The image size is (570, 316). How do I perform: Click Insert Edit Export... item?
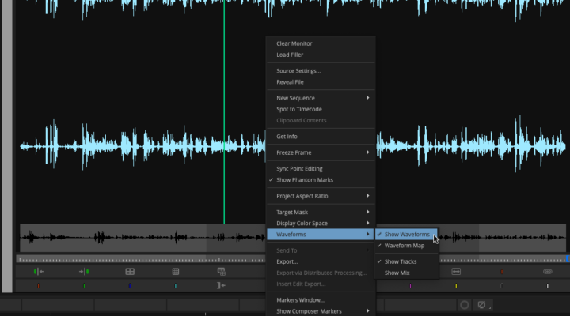tap(321, 284)
